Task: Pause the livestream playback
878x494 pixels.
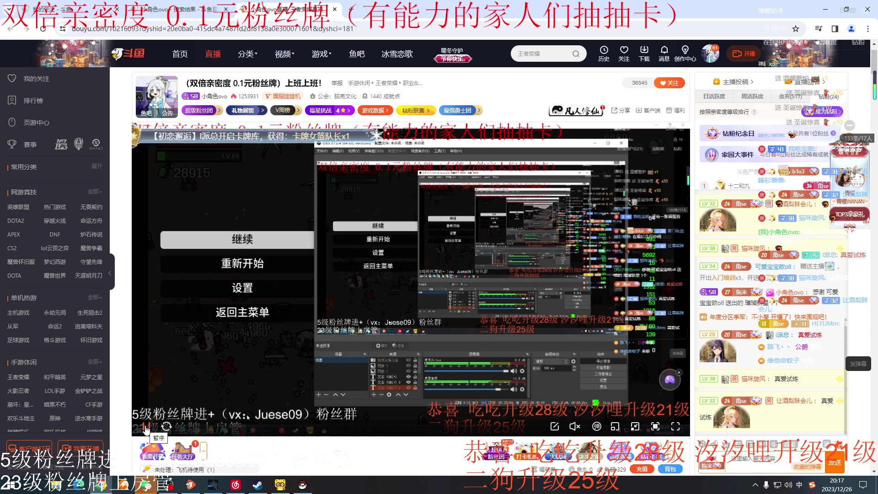Action: [147, 427]
